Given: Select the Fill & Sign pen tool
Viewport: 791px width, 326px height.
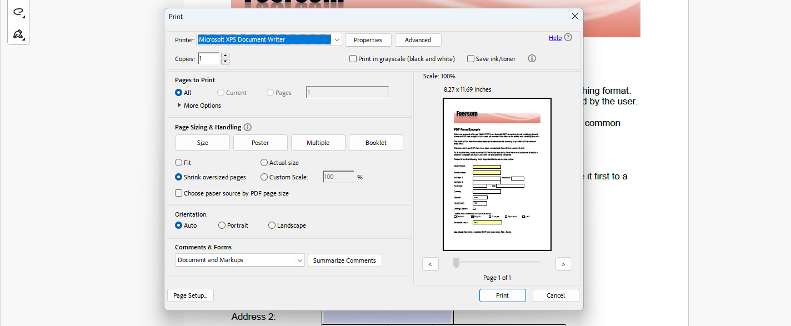Looking at the screenshot, I should pos(18,34).
